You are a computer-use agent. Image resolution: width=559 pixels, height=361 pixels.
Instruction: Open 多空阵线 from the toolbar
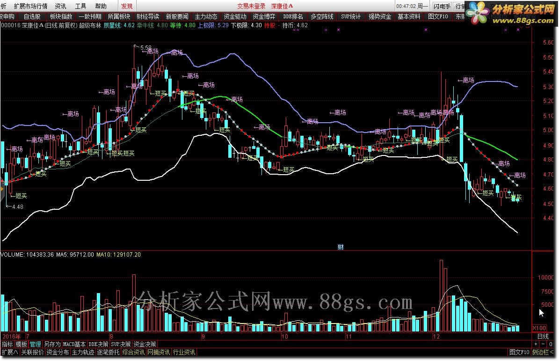coord(322,16)
